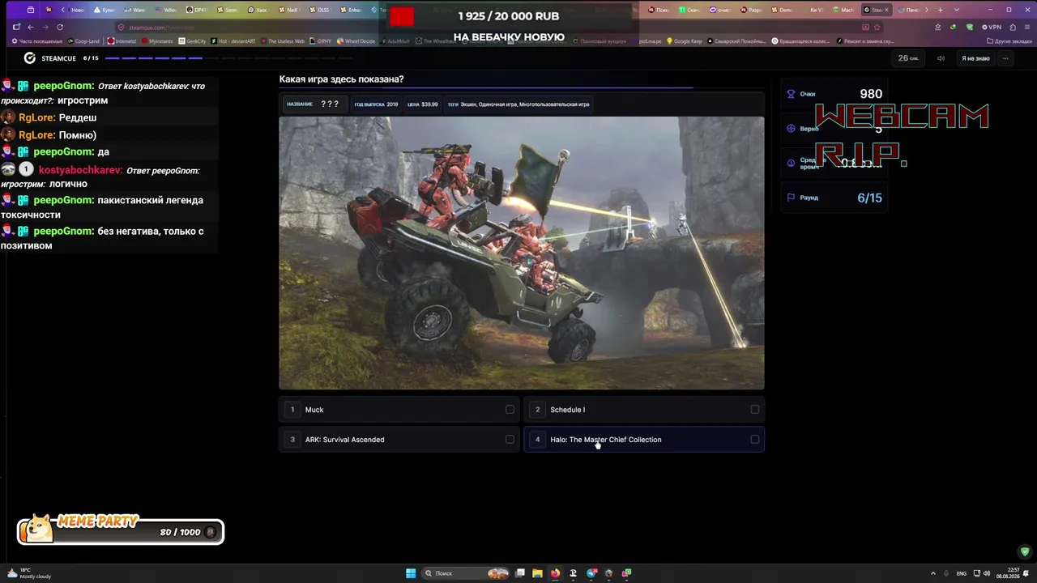1037x583 pixels.
Task: Open Task View on the taskbar
Action: [x=520, y=573]
